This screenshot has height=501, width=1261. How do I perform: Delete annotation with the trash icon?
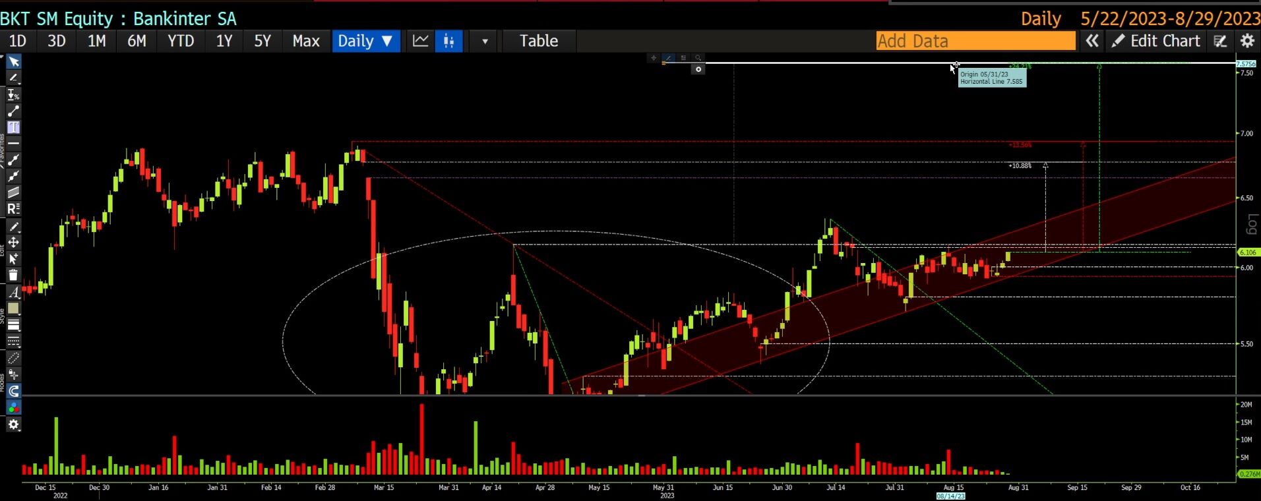pyautogui.click(x=13, y=276)
